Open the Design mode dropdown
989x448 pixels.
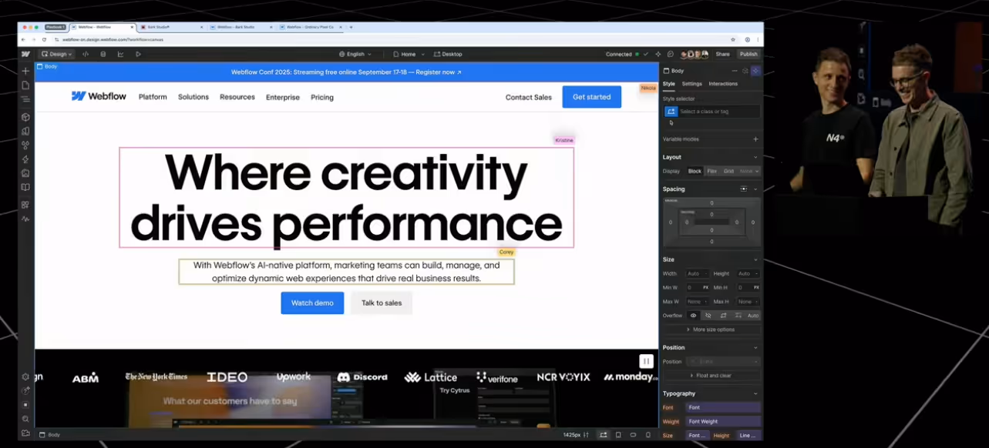(x=56, y=54)
